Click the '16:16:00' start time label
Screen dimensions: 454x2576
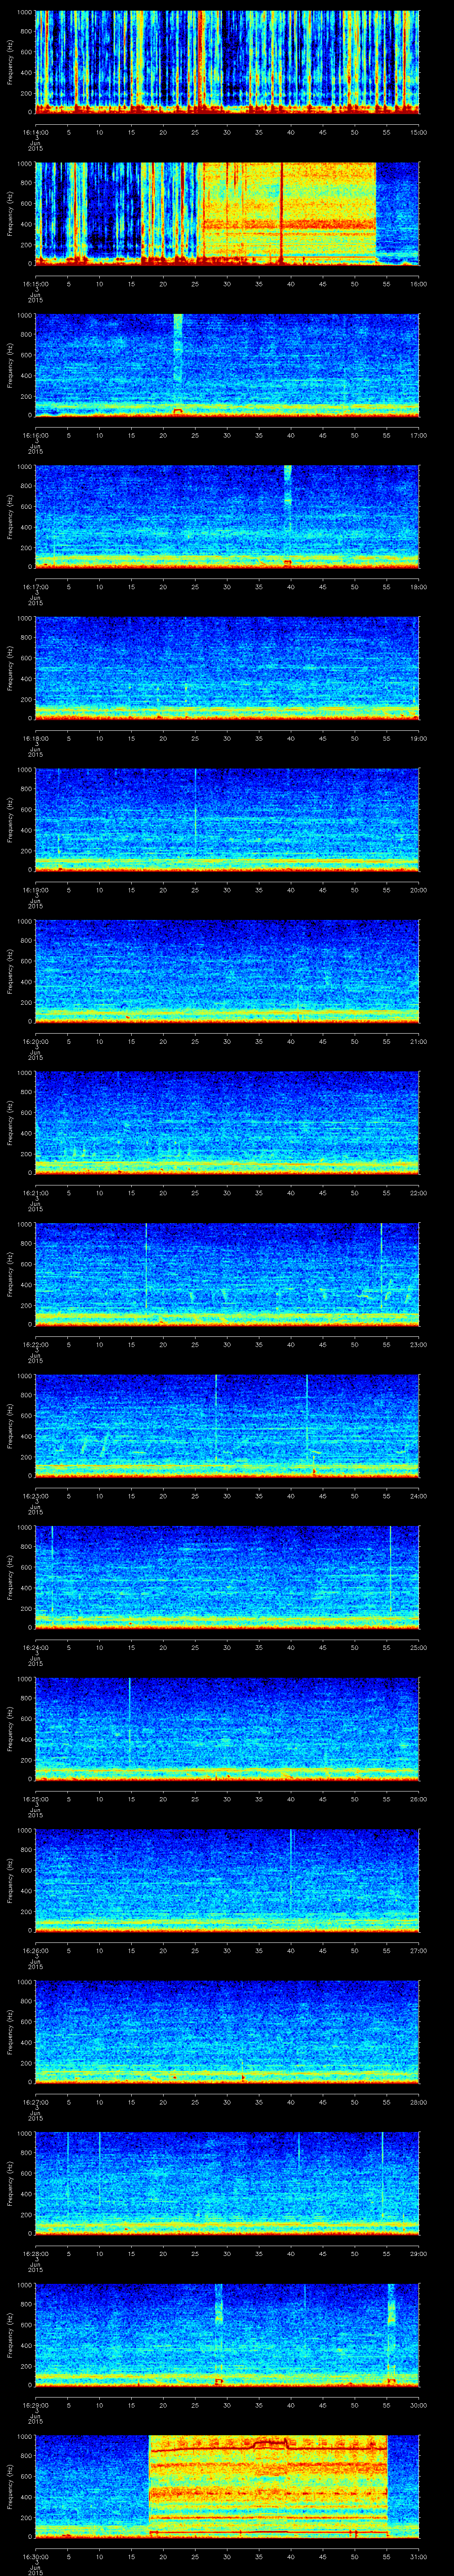tap(35, 435)
